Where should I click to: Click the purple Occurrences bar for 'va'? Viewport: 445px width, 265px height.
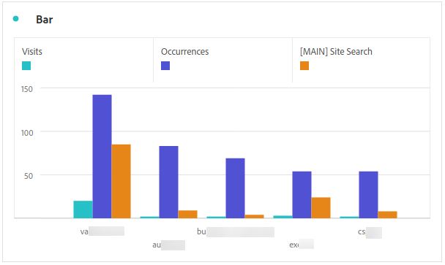tap(102, 156)
